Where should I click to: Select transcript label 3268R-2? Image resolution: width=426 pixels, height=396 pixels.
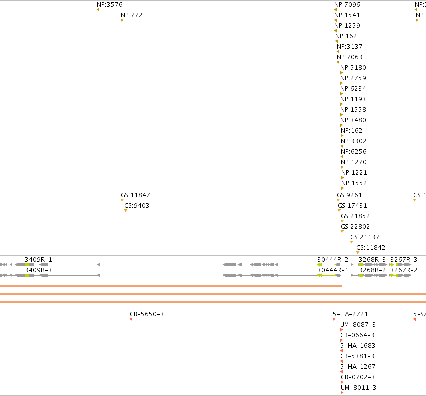click(372, 270)
